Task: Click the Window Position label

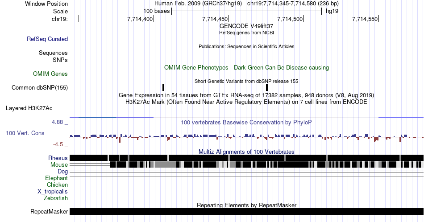Action: (46, 4)
